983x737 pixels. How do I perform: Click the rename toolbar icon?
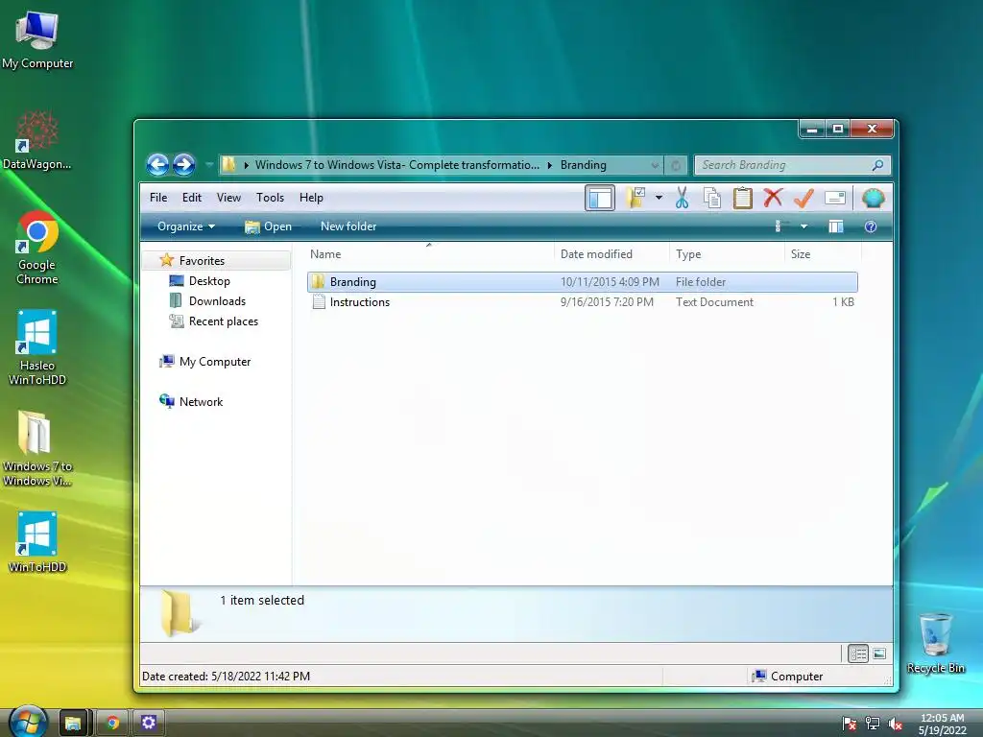pos(835,198)
